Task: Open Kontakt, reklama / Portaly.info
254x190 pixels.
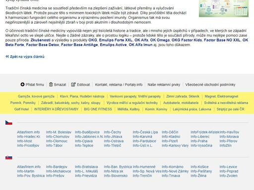Action: pos(119,85)
